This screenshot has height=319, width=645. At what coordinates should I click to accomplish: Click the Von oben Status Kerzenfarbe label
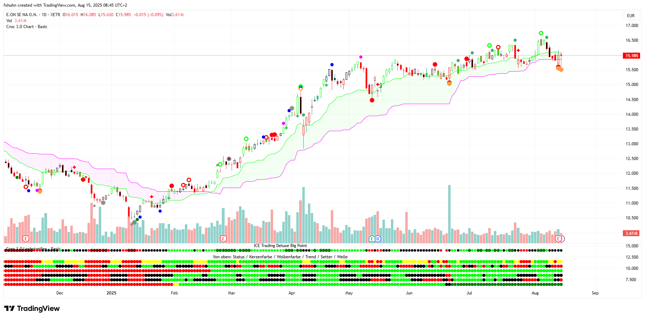tap(280, 257)
